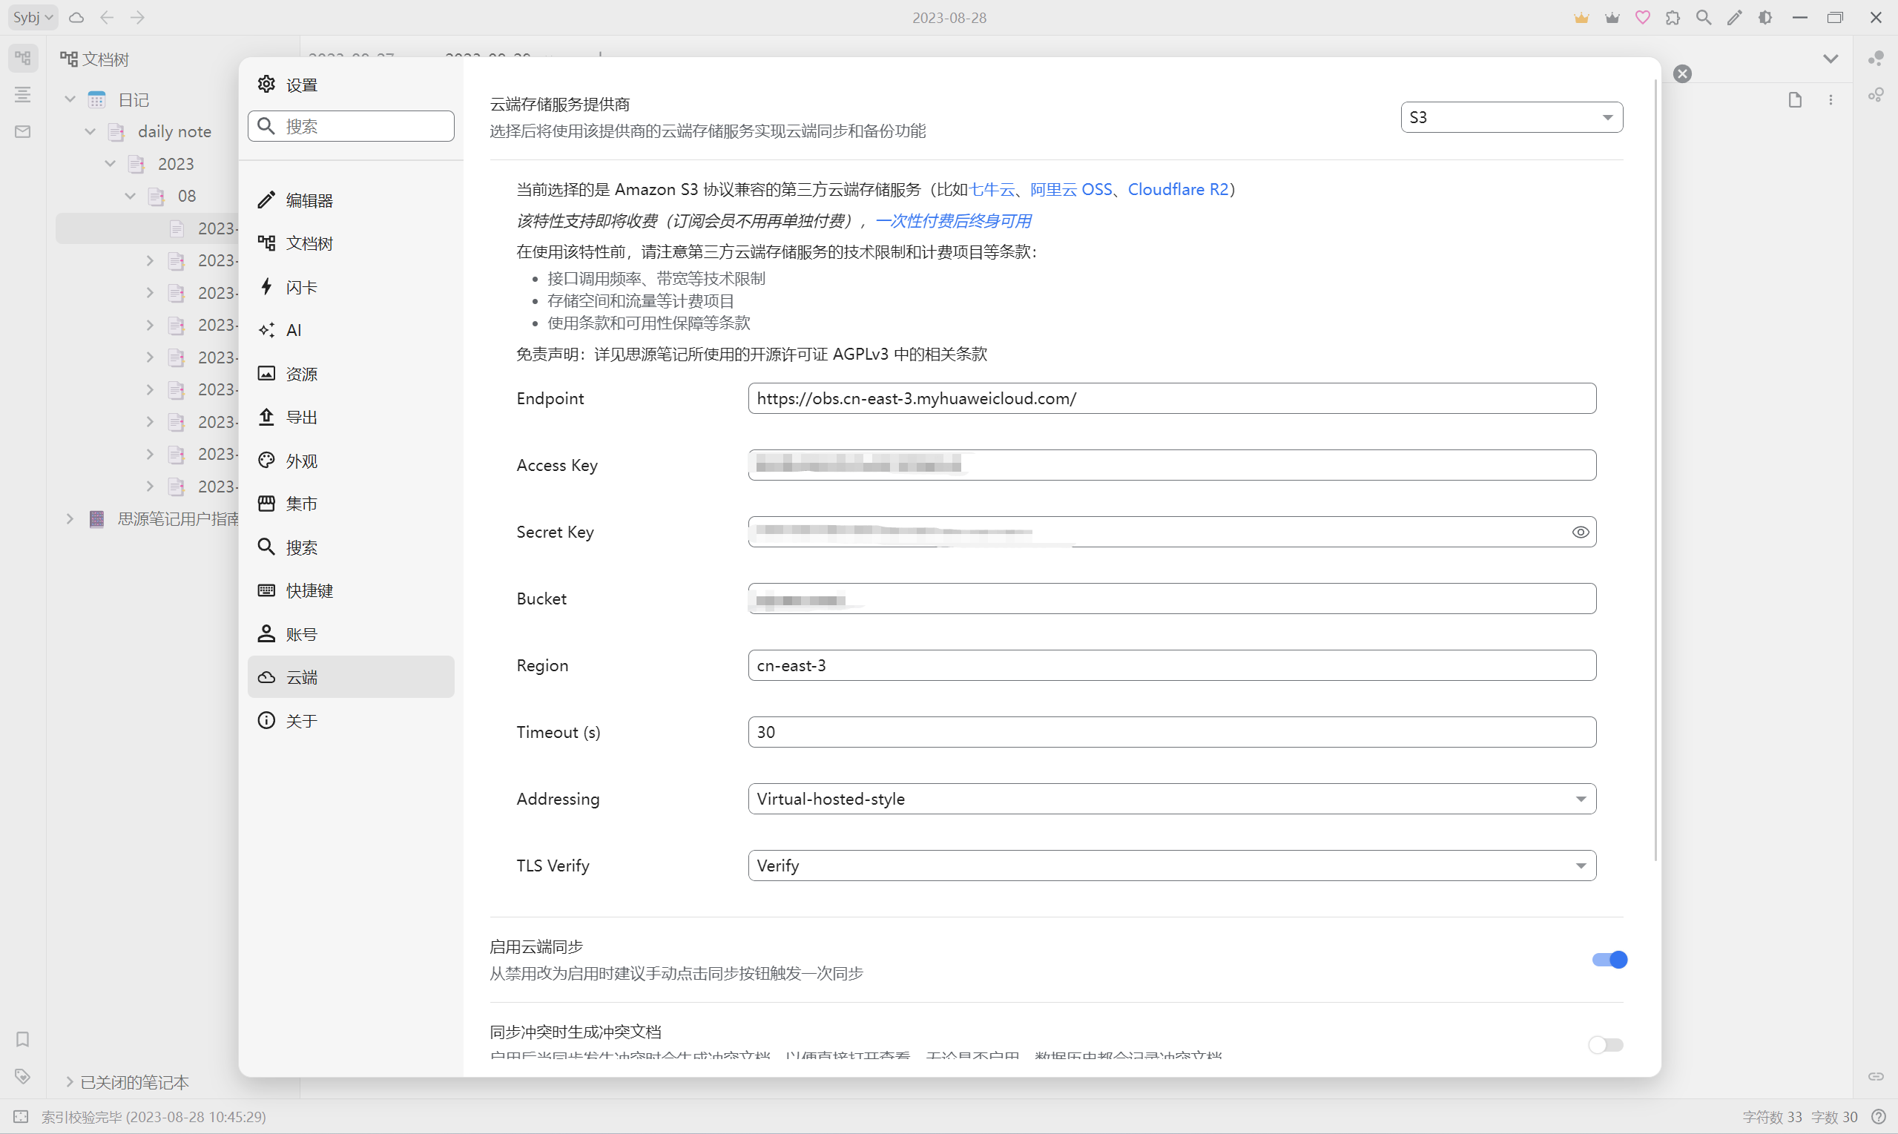Close the settings dialog with X button
The image size is (1898, 1134).
coord(1681,73)
